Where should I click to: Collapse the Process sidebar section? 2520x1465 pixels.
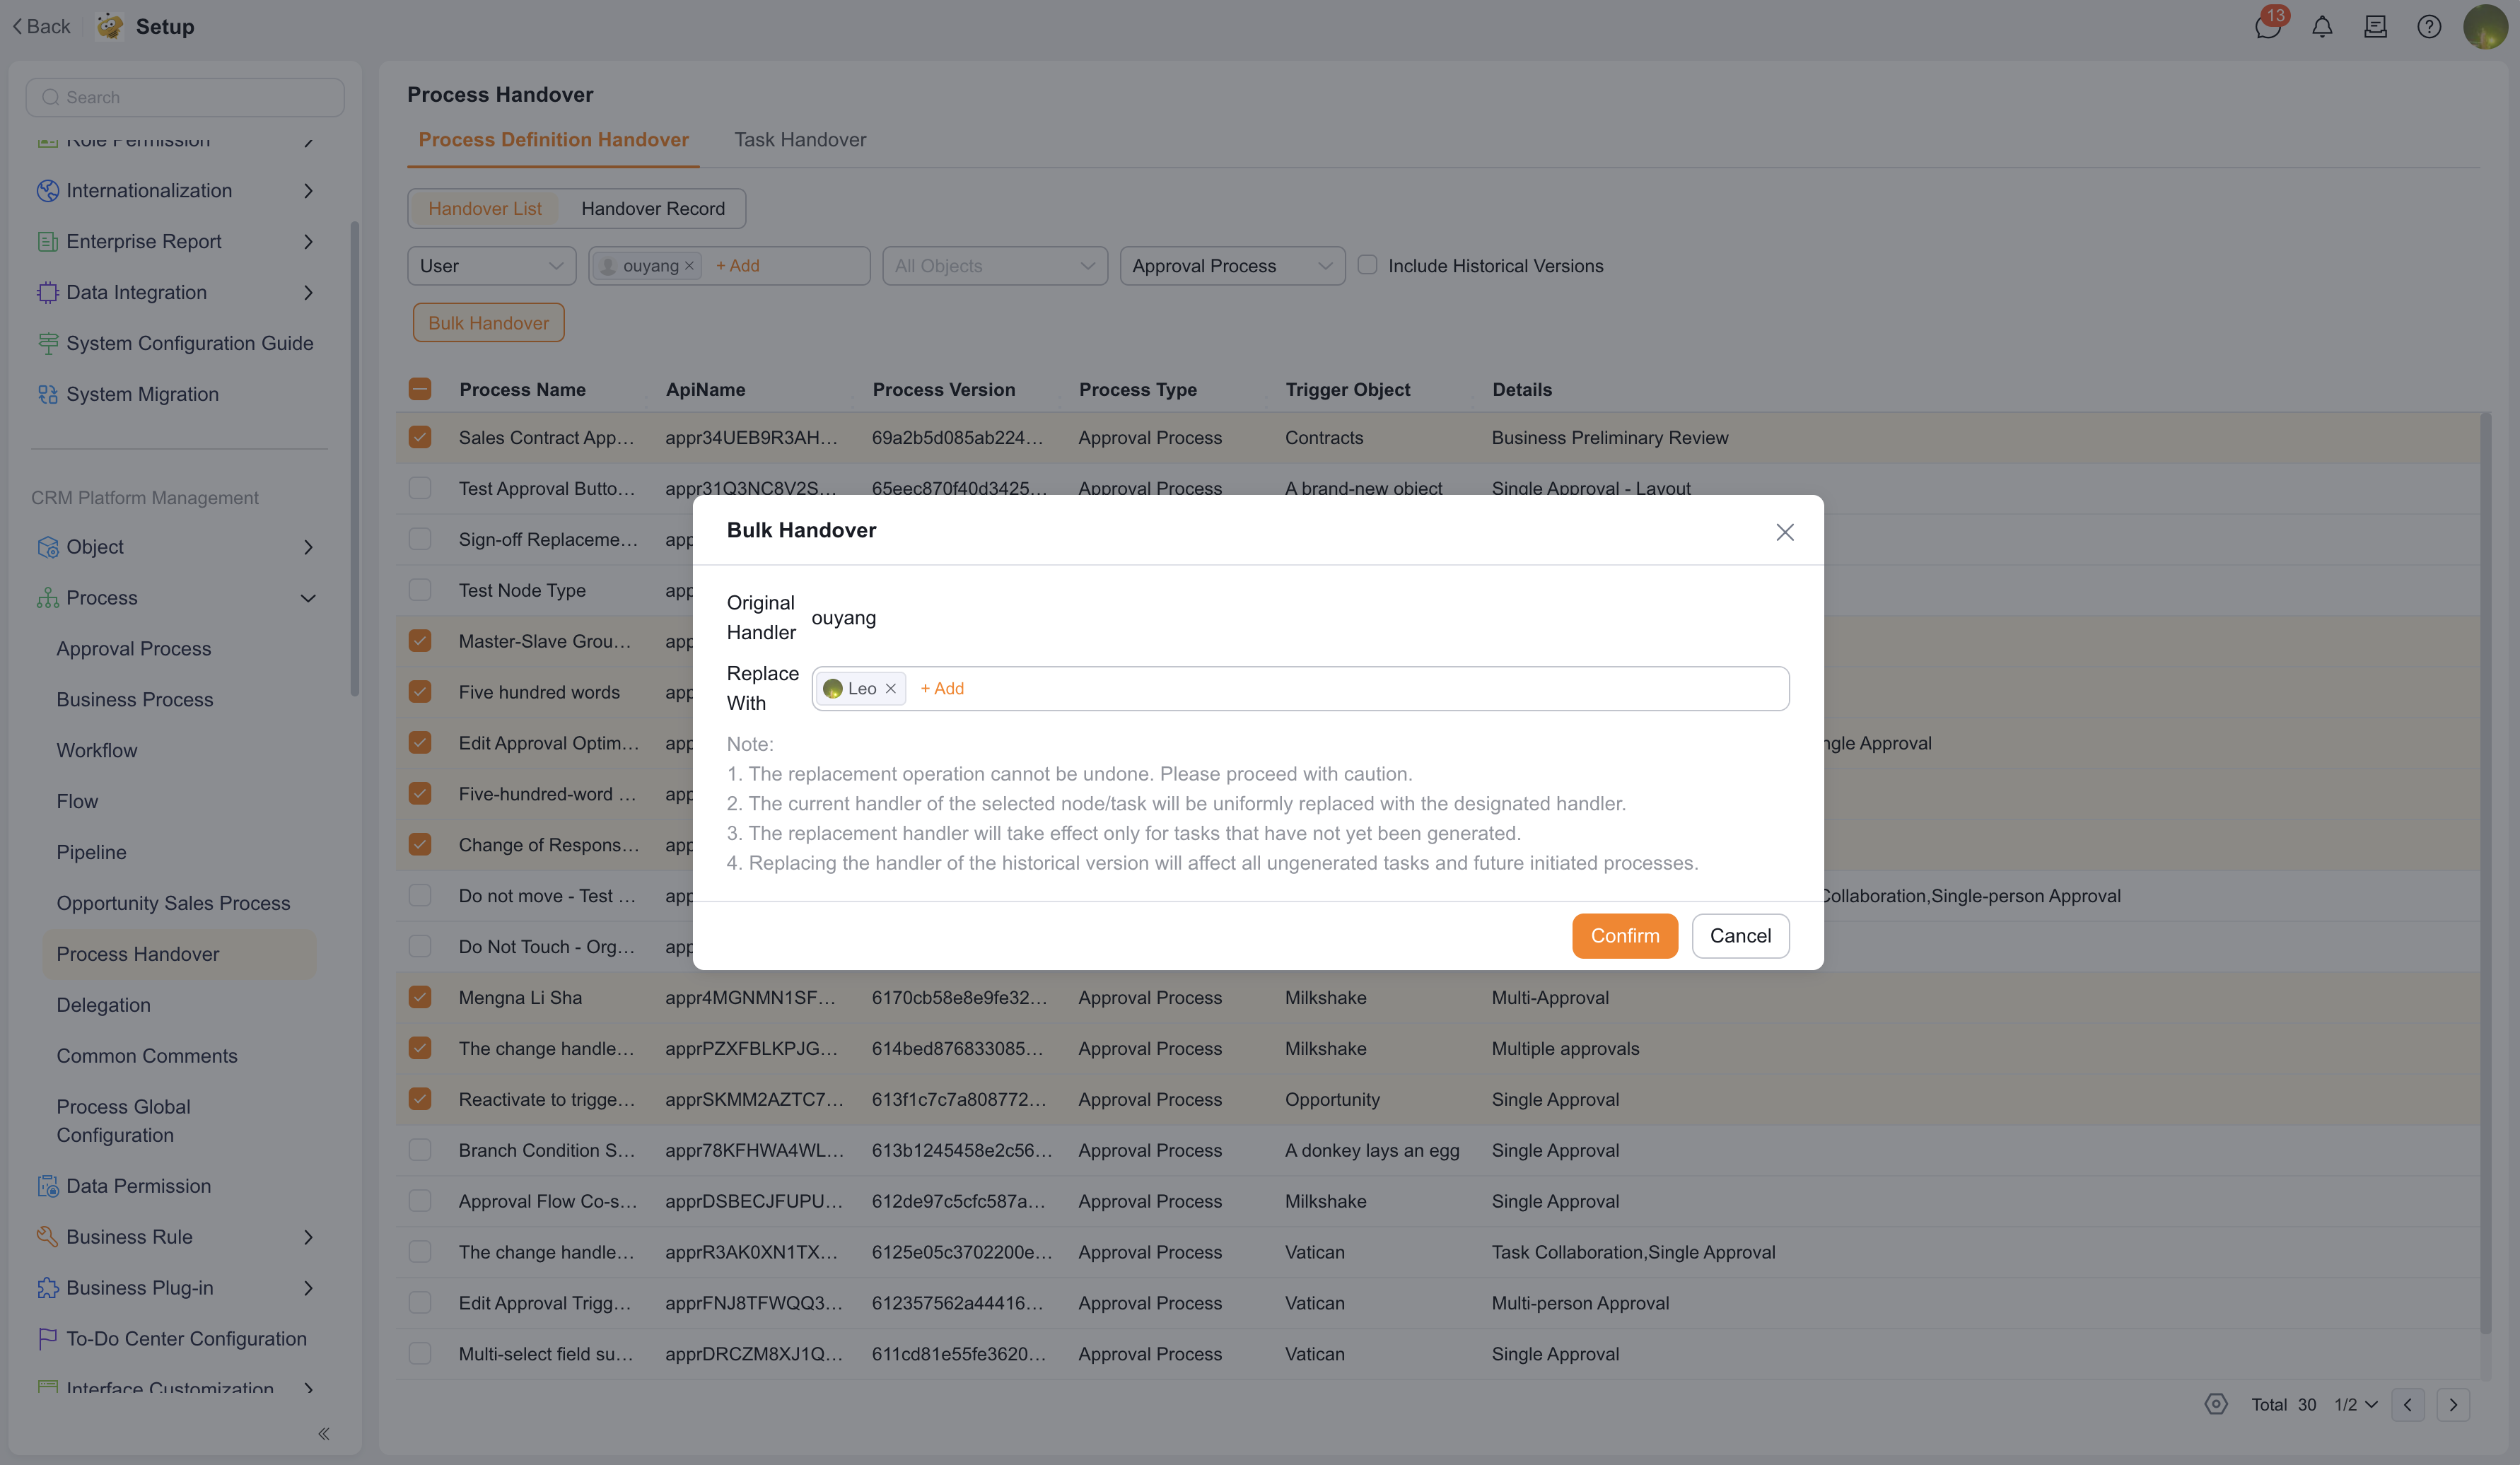coord(308,599)
